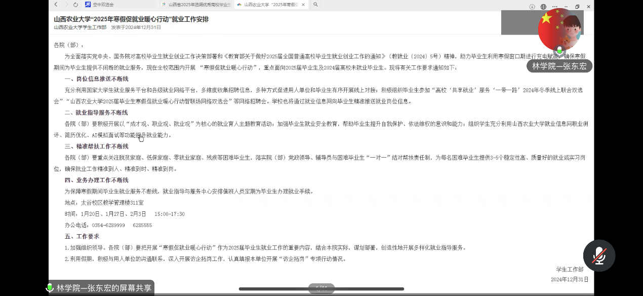Click the heading 五、工作要求
Screen dimensions: 643x296
point(82,236)
